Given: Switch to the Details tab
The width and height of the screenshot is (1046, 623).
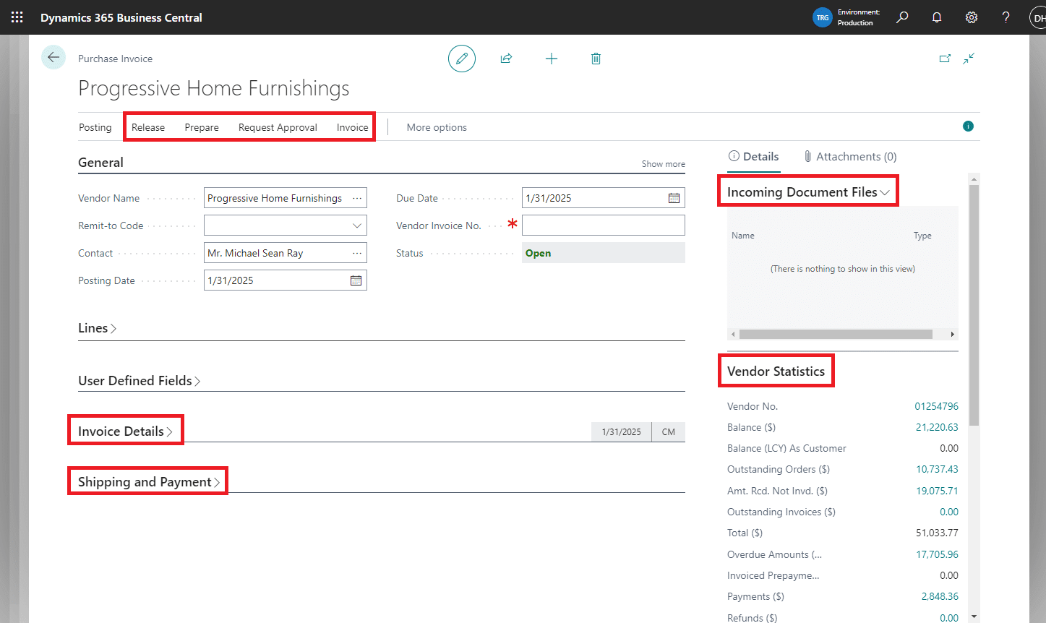Looking at the screenshot, I should [x=753, y=156].
